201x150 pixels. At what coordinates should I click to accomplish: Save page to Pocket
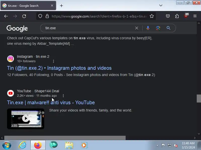(x=168, y=16)
